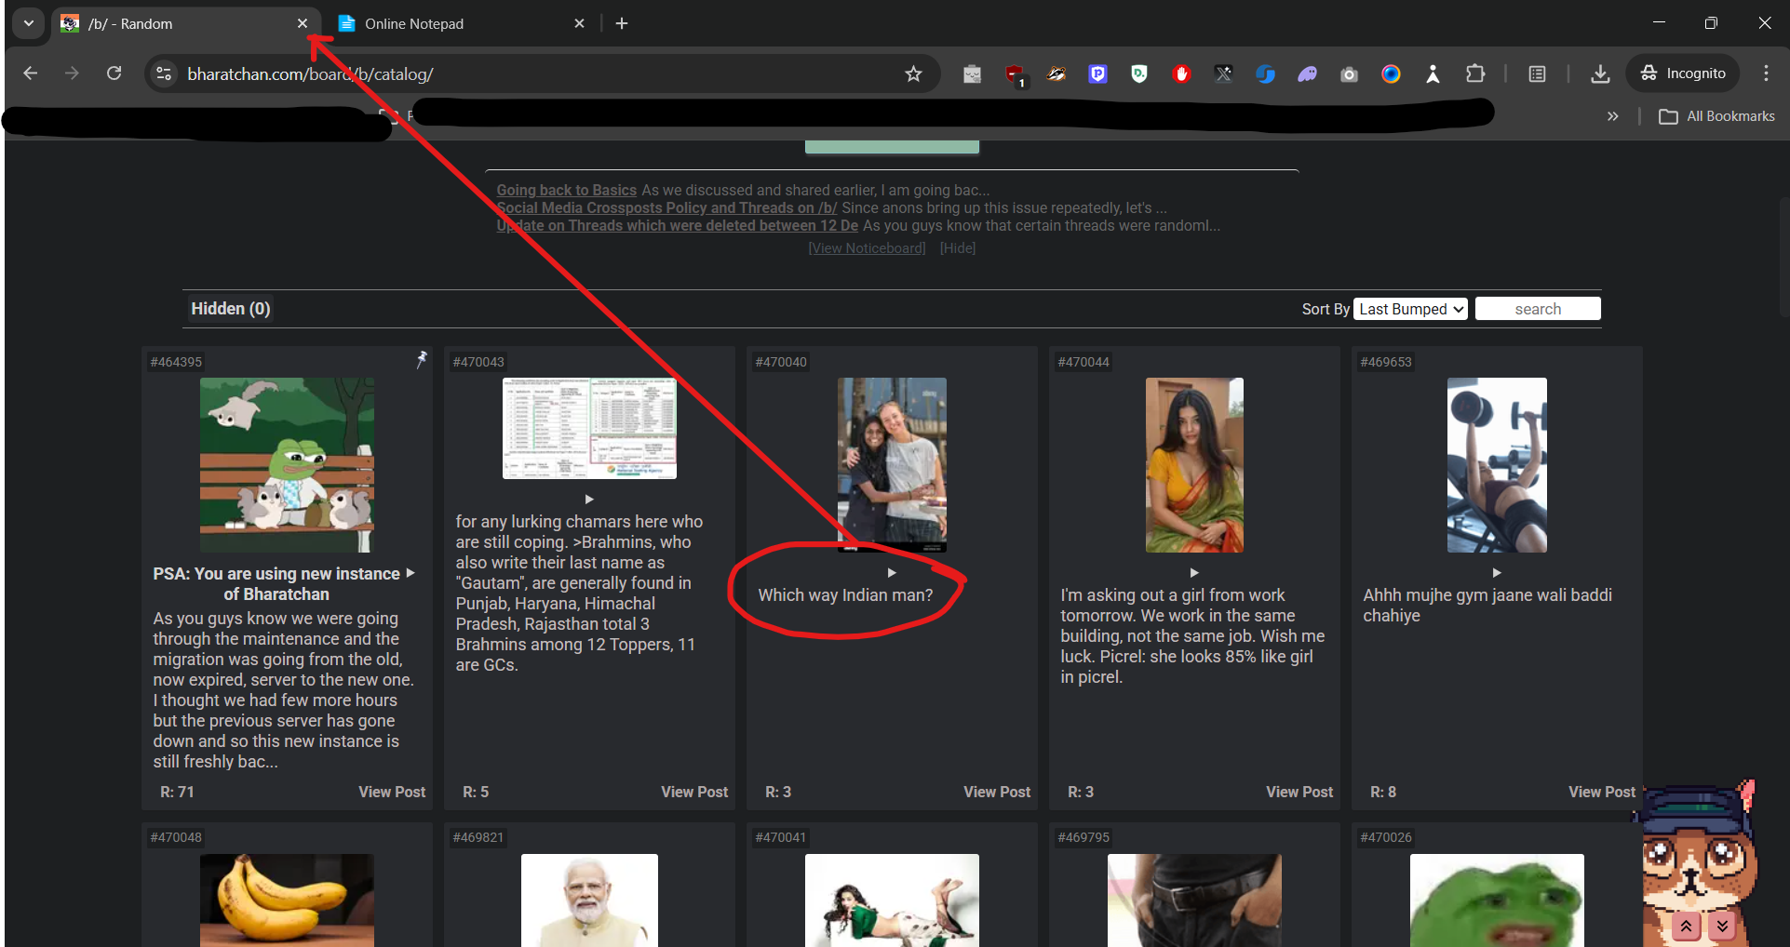This screenshot has width=1790, height=947.
Task: Click the scroll-to-top arrow on mascot
Action: pyautogui.click(x=1686, y=926)
